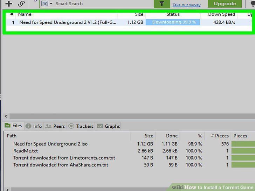Screen dimensions: 255x191
Task: Open the search provider filter dropdown
Action: point(47,3)
